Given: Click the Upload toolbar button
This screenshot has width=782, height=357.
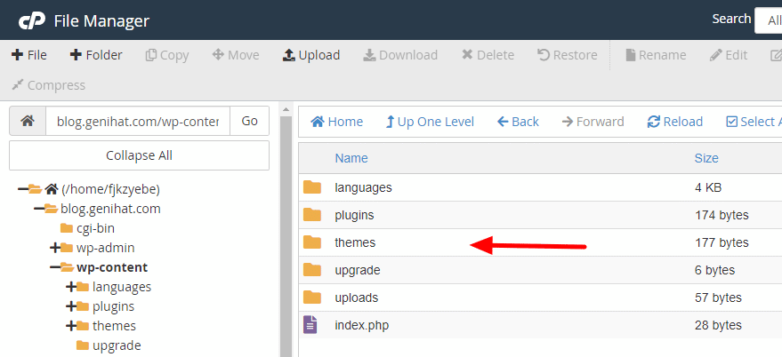Looking at the screenshot, I should (x=311, y=55).
